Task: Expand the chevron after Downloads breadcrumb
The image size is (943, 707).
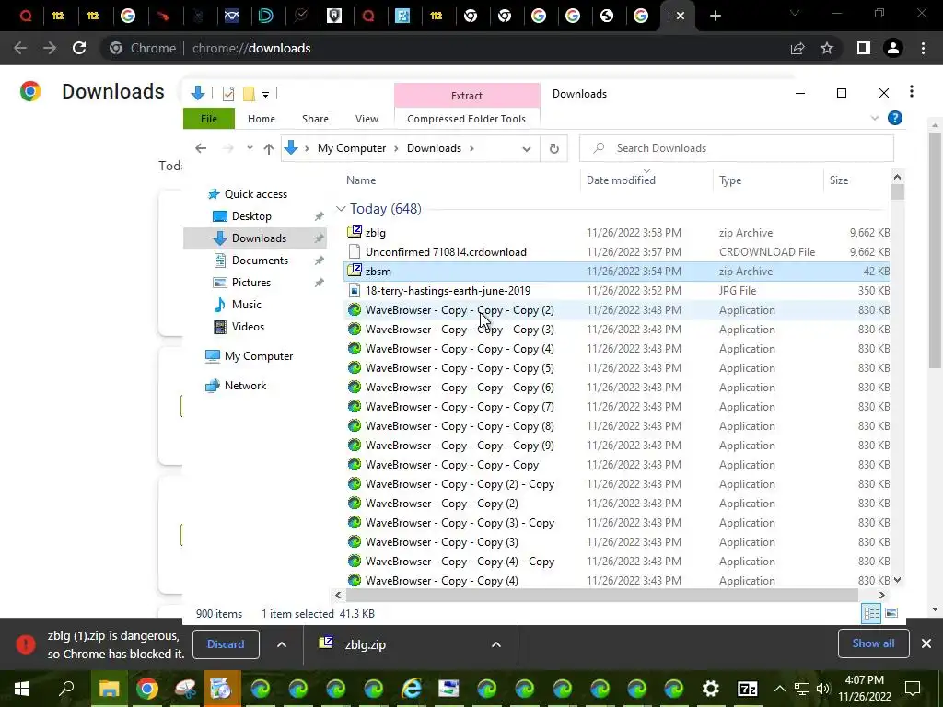Action: (471, 148)
